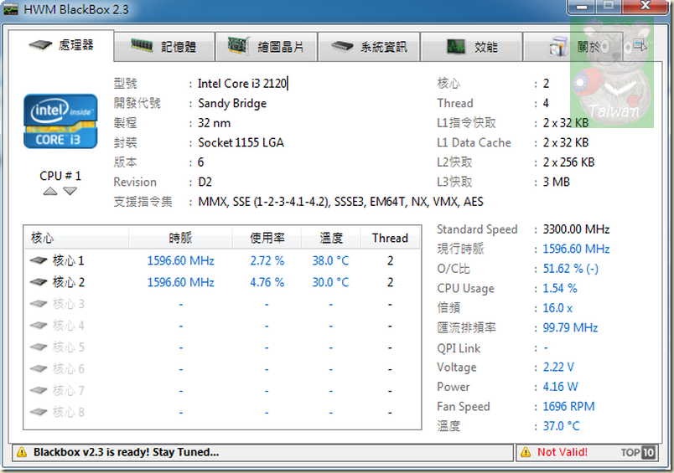
Task: Click the disabled 核心 7 chip icon
Action: click(39, 390)
